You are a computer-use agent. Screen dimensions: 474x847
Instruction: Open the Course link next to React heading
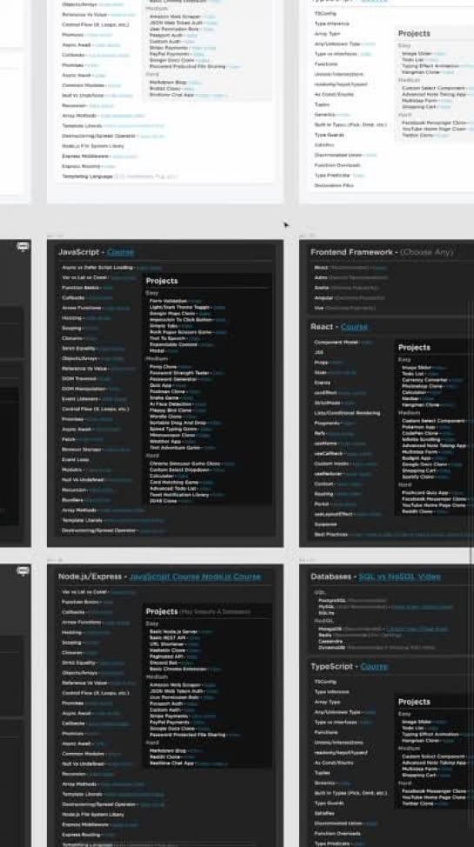[x=354, y=327]
